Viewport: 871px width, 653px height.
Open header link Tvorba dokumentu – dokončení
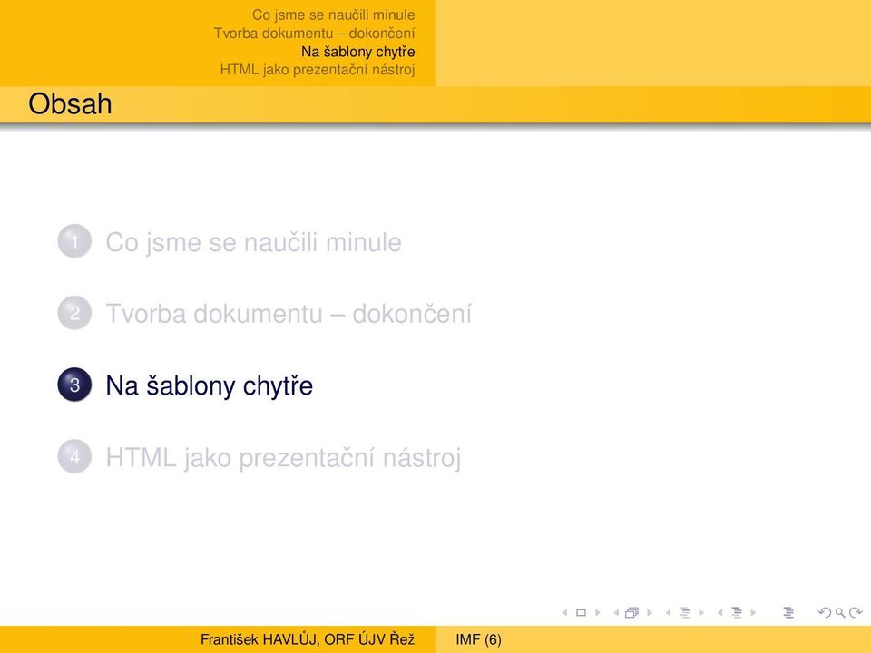[315, 34]
